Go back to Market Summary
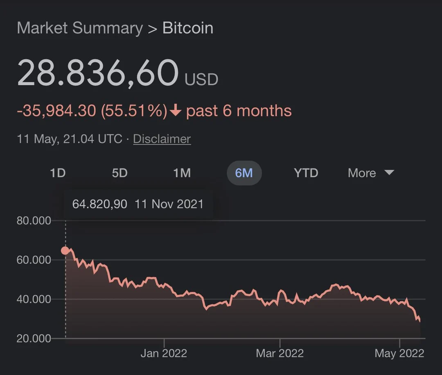 pyautogui.click(x=79, y=28)
